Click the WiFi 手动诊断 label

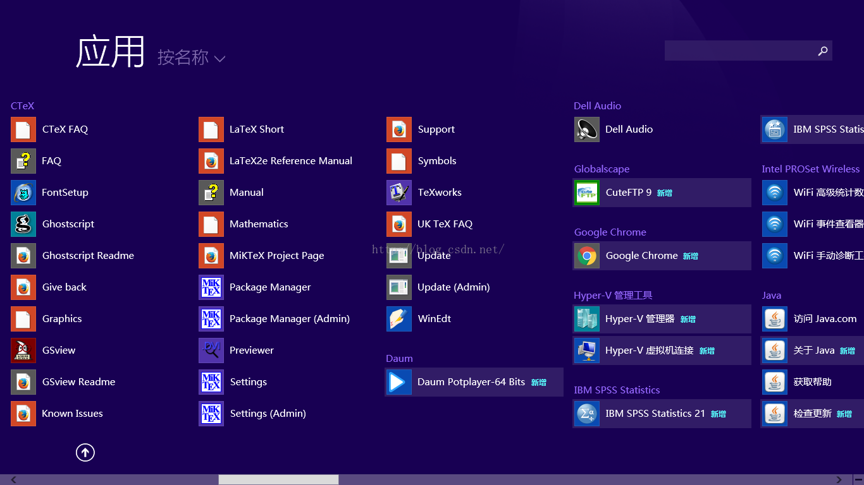pyautogui.click(x=829, y=256)
